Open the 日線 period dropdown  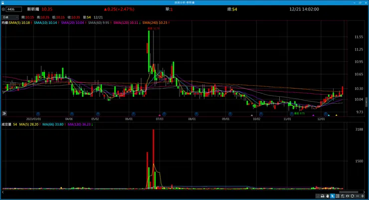click(10, 17)
